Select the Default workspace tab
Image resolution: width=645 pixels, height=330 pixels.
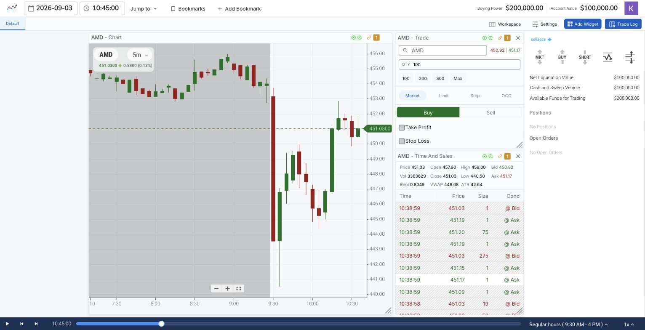[x=13, y=24]
